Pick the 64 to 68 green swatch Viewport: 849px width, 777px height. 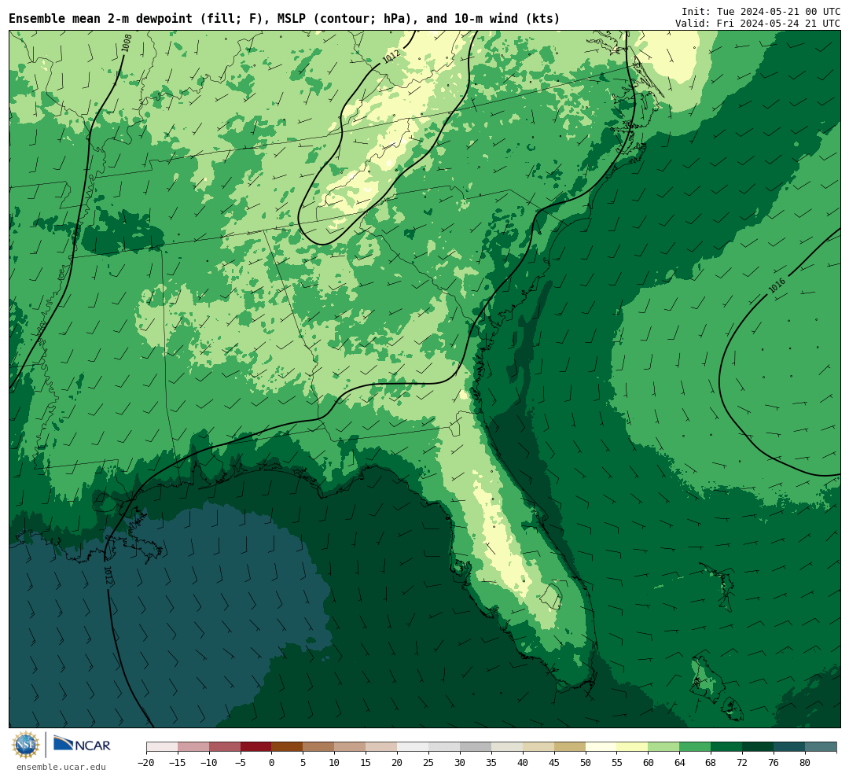tap(696, 747)
